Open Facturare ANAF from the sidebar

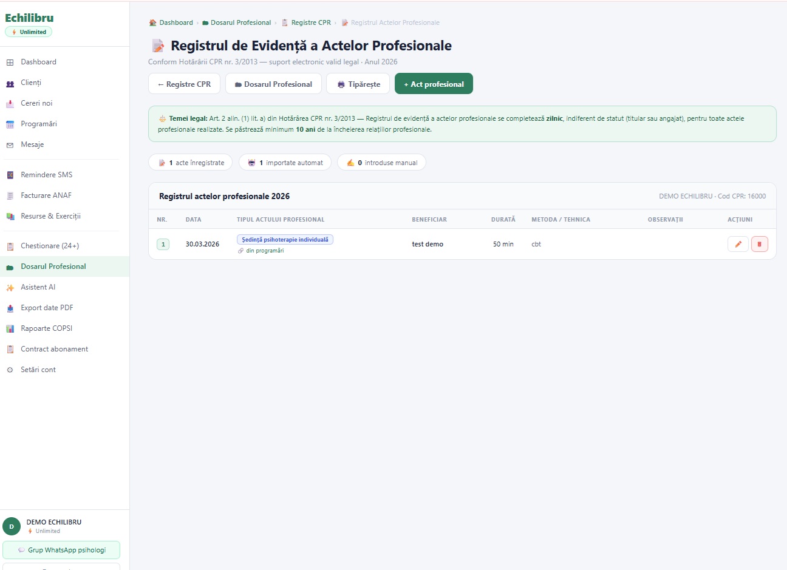coord(11,195)
